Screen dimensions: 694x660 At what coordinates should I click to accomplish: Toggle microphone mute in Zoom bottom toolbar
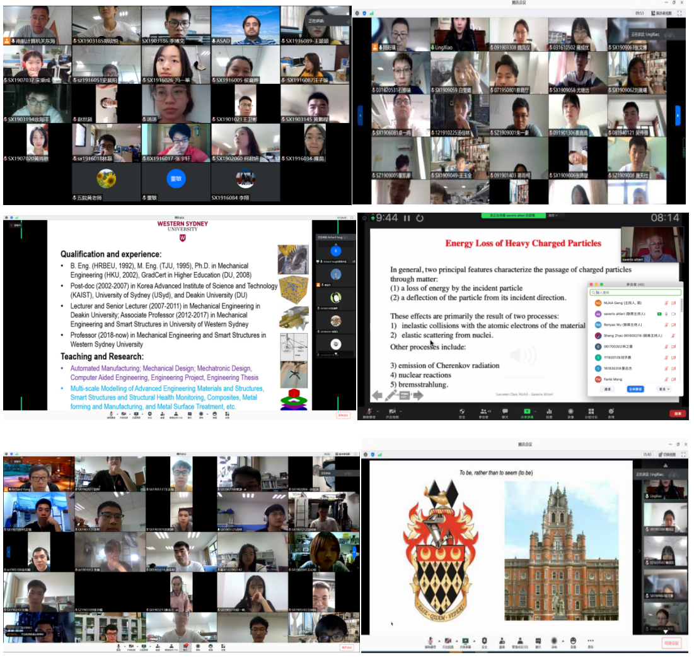(x=368, y=412)
